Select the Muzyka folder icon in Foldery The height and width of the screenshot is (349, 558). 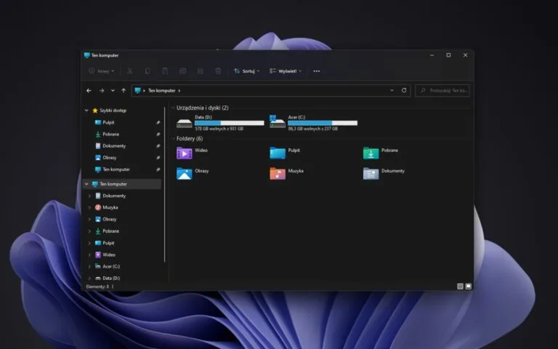click(278, 174)
